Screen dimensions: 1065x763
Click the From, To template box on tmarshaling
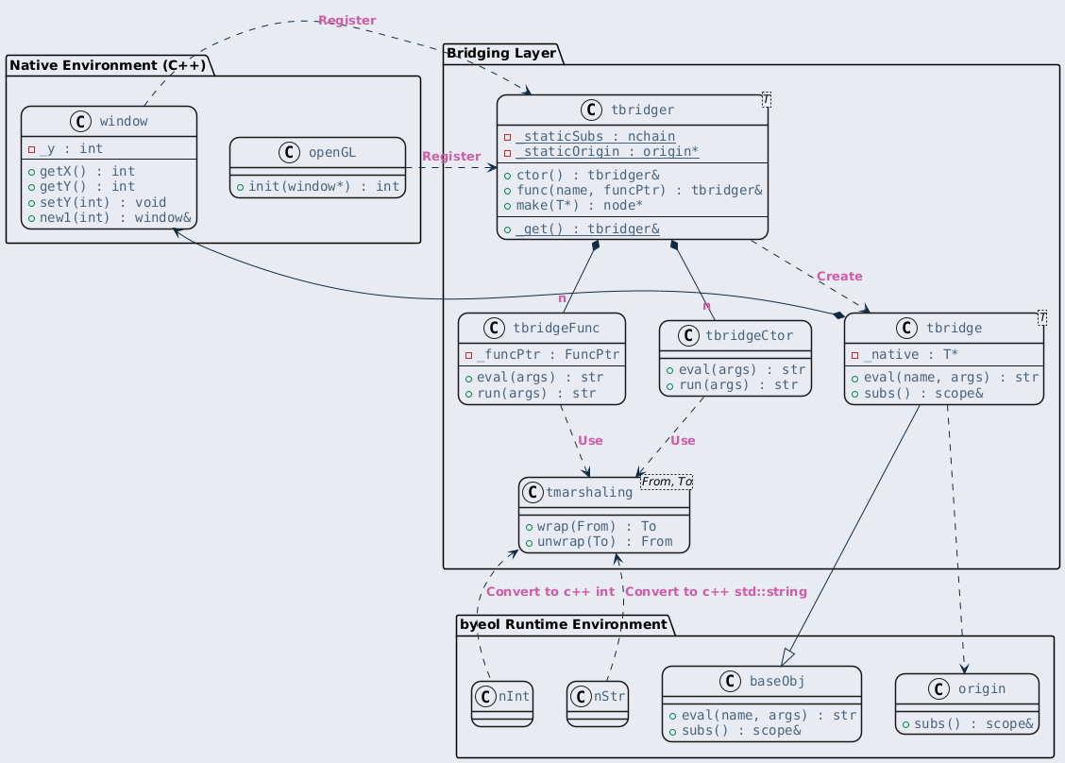coord(667,482)
